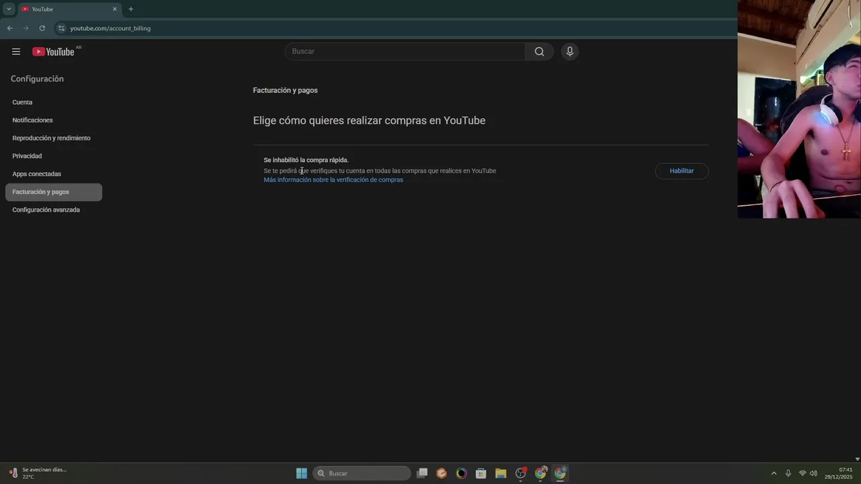
Task: Click the Habilitar button
Action: coord(681,171)
